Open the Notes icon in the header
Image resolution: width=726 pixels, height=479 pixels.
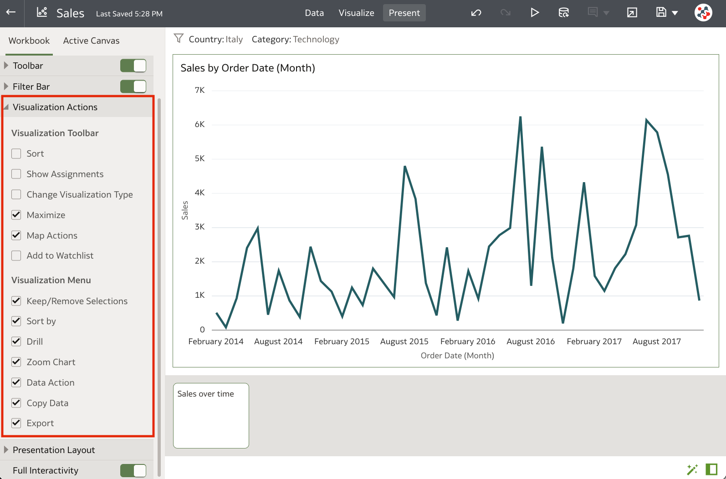pos(593,12)
